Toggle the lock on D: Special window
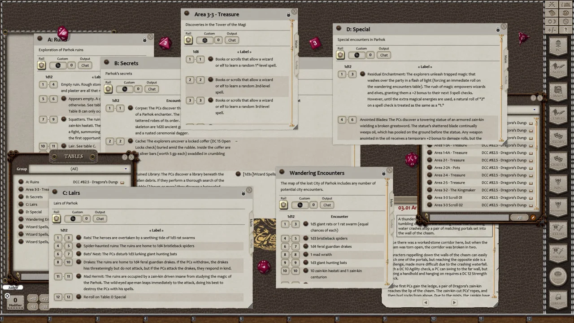The image size is (574, 323). pos(498,30)
